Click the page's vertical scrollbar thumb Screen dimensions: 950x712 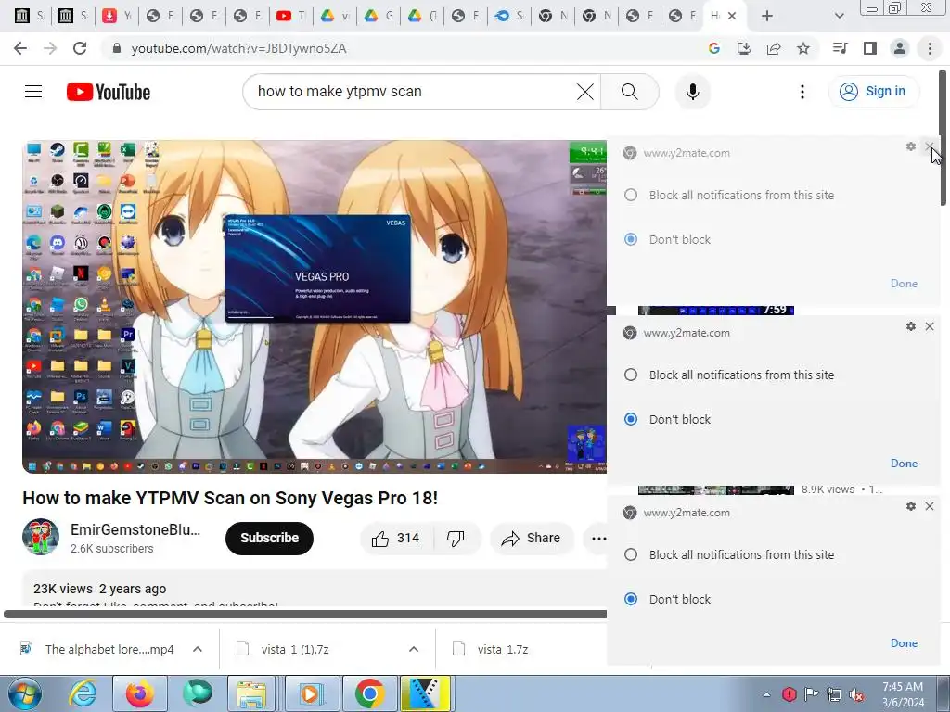click(943, 138)
